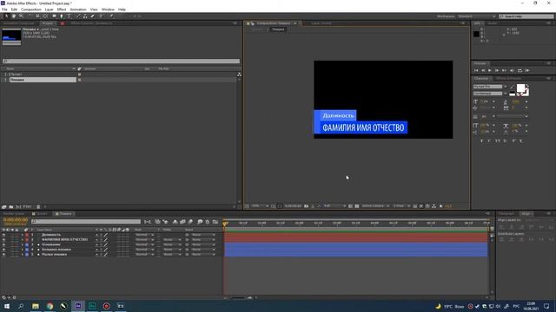Toggle visibility of layer 4
556x312 pixels.
pos(3,250)
